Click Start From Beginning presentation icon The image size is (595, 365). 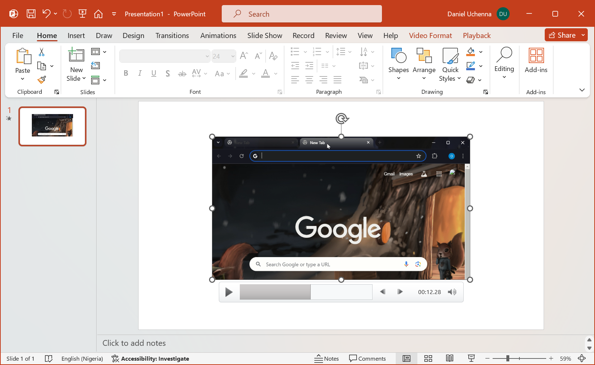82,14
